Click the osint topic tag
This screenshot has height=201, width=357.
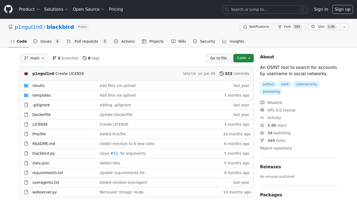(x=285, y=84)
